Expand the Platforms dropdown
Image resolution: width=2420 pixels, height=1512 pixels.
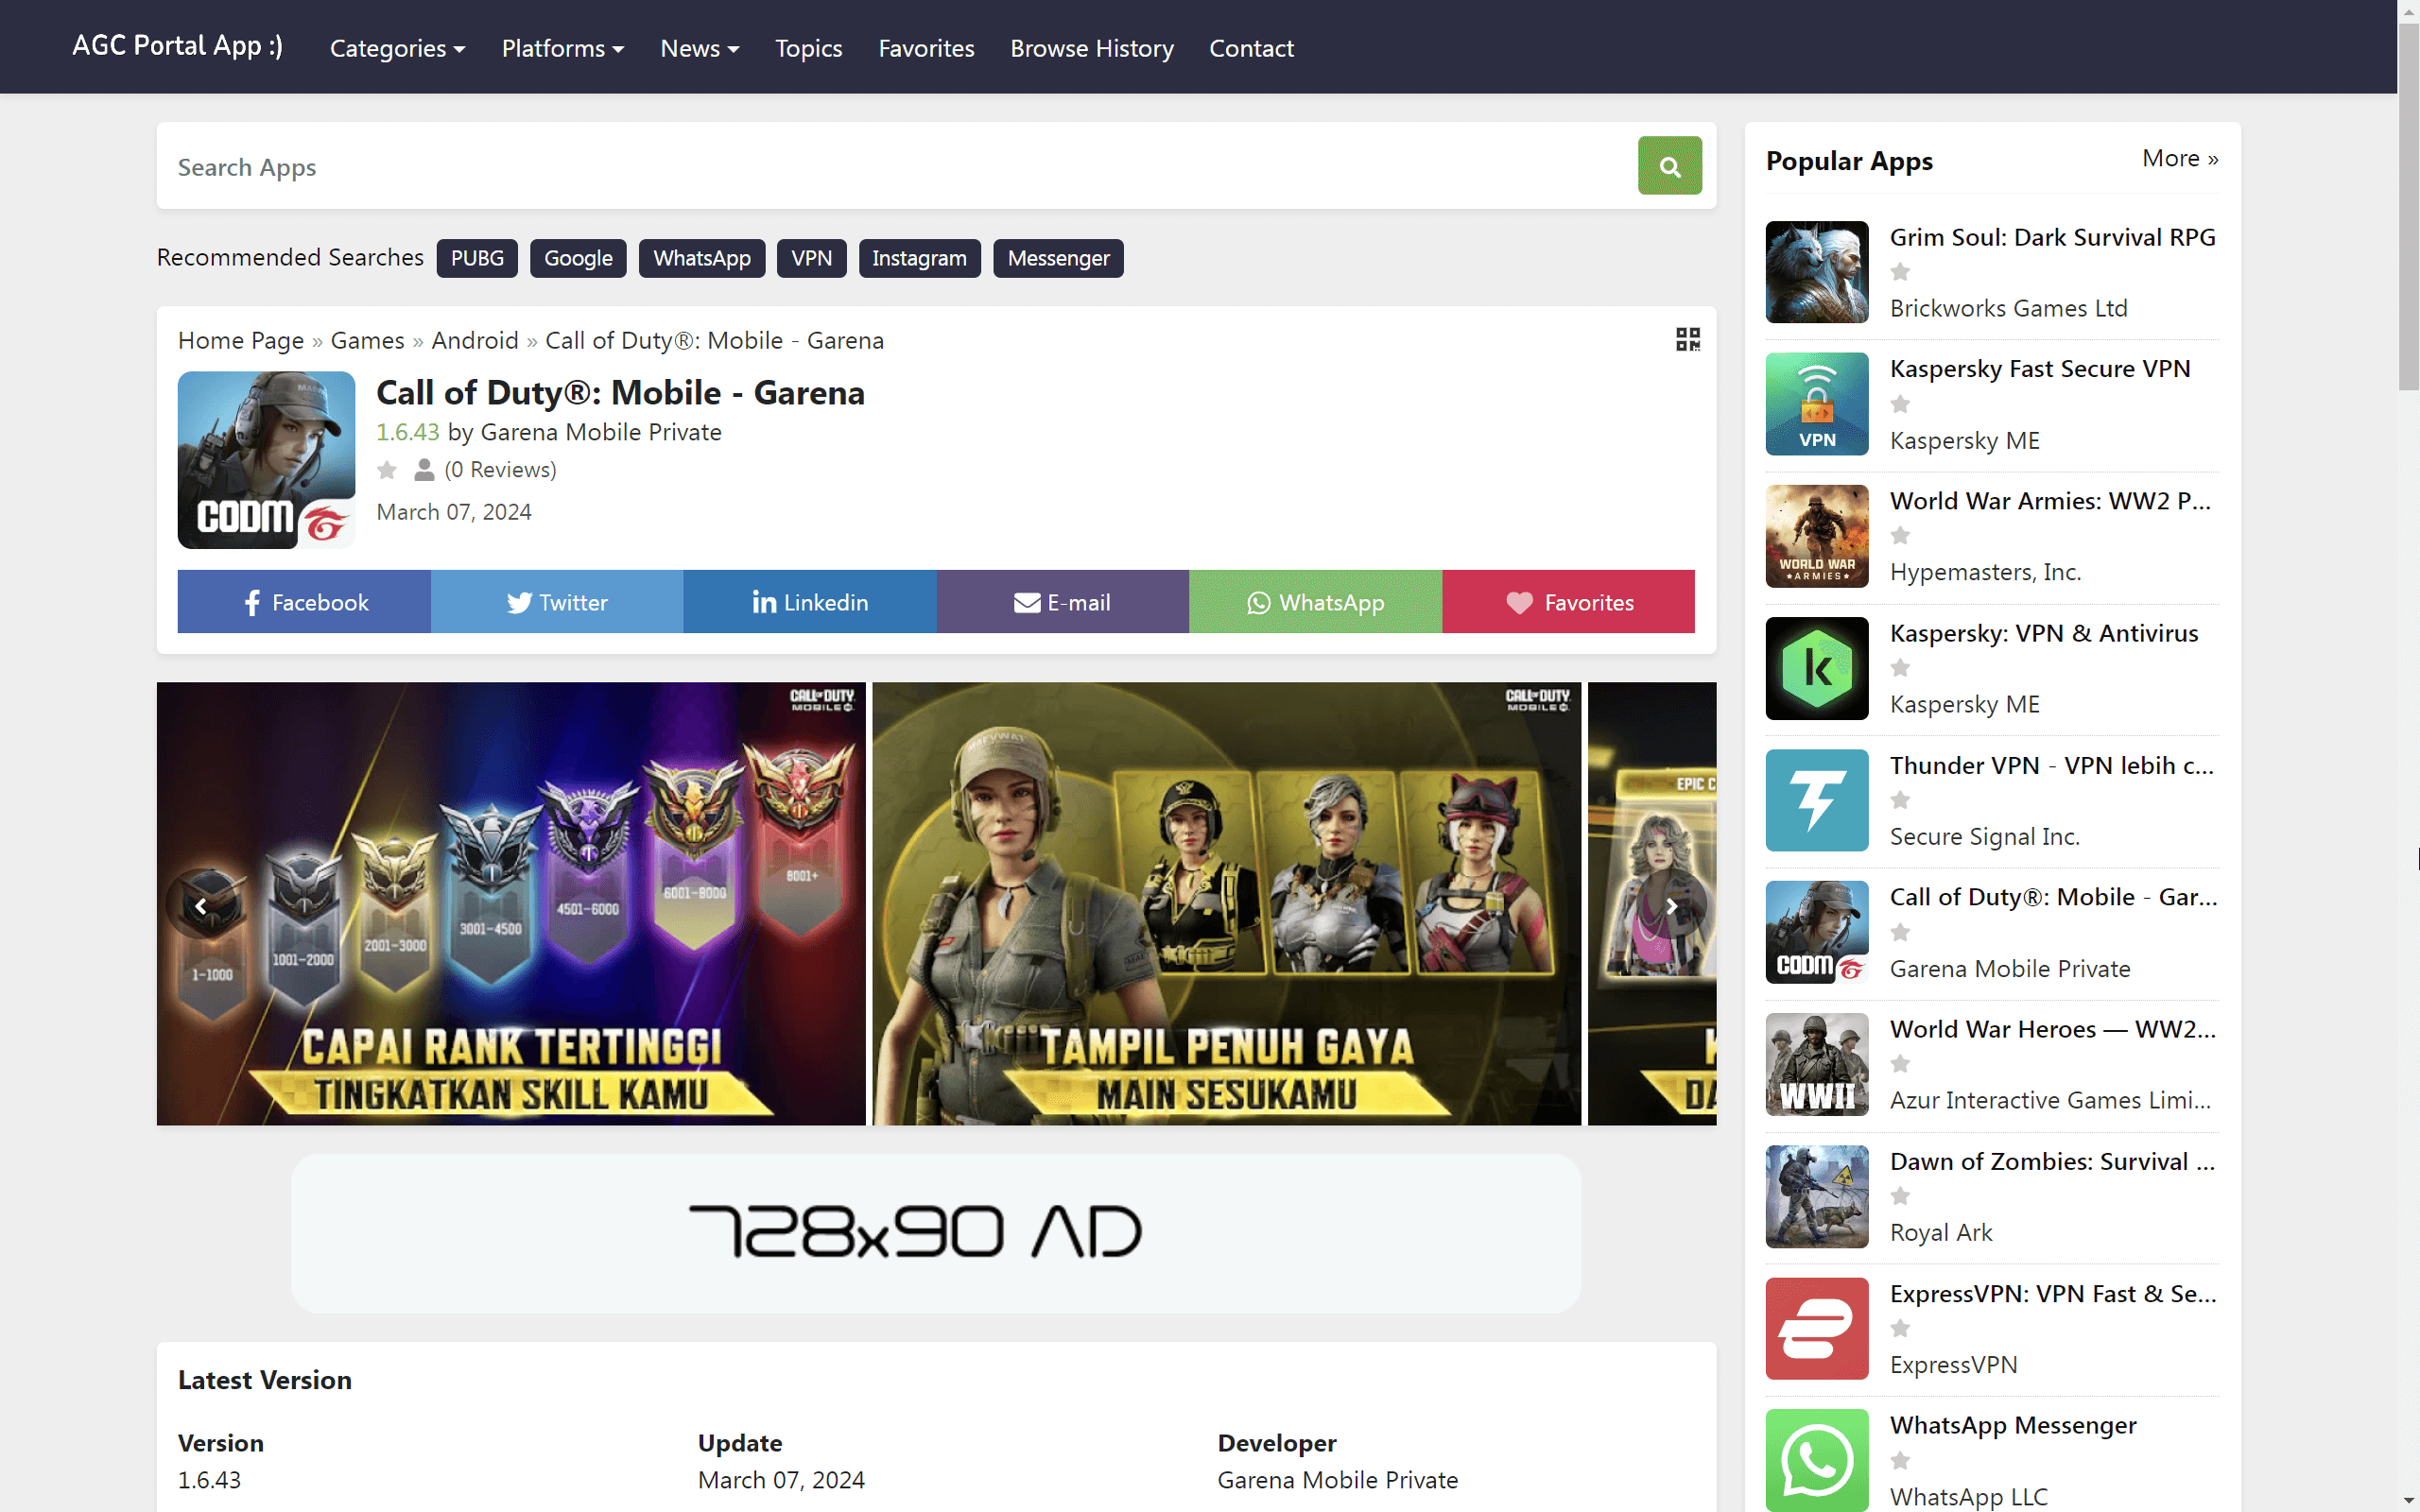pyautogui.click(x=563, y=48)
